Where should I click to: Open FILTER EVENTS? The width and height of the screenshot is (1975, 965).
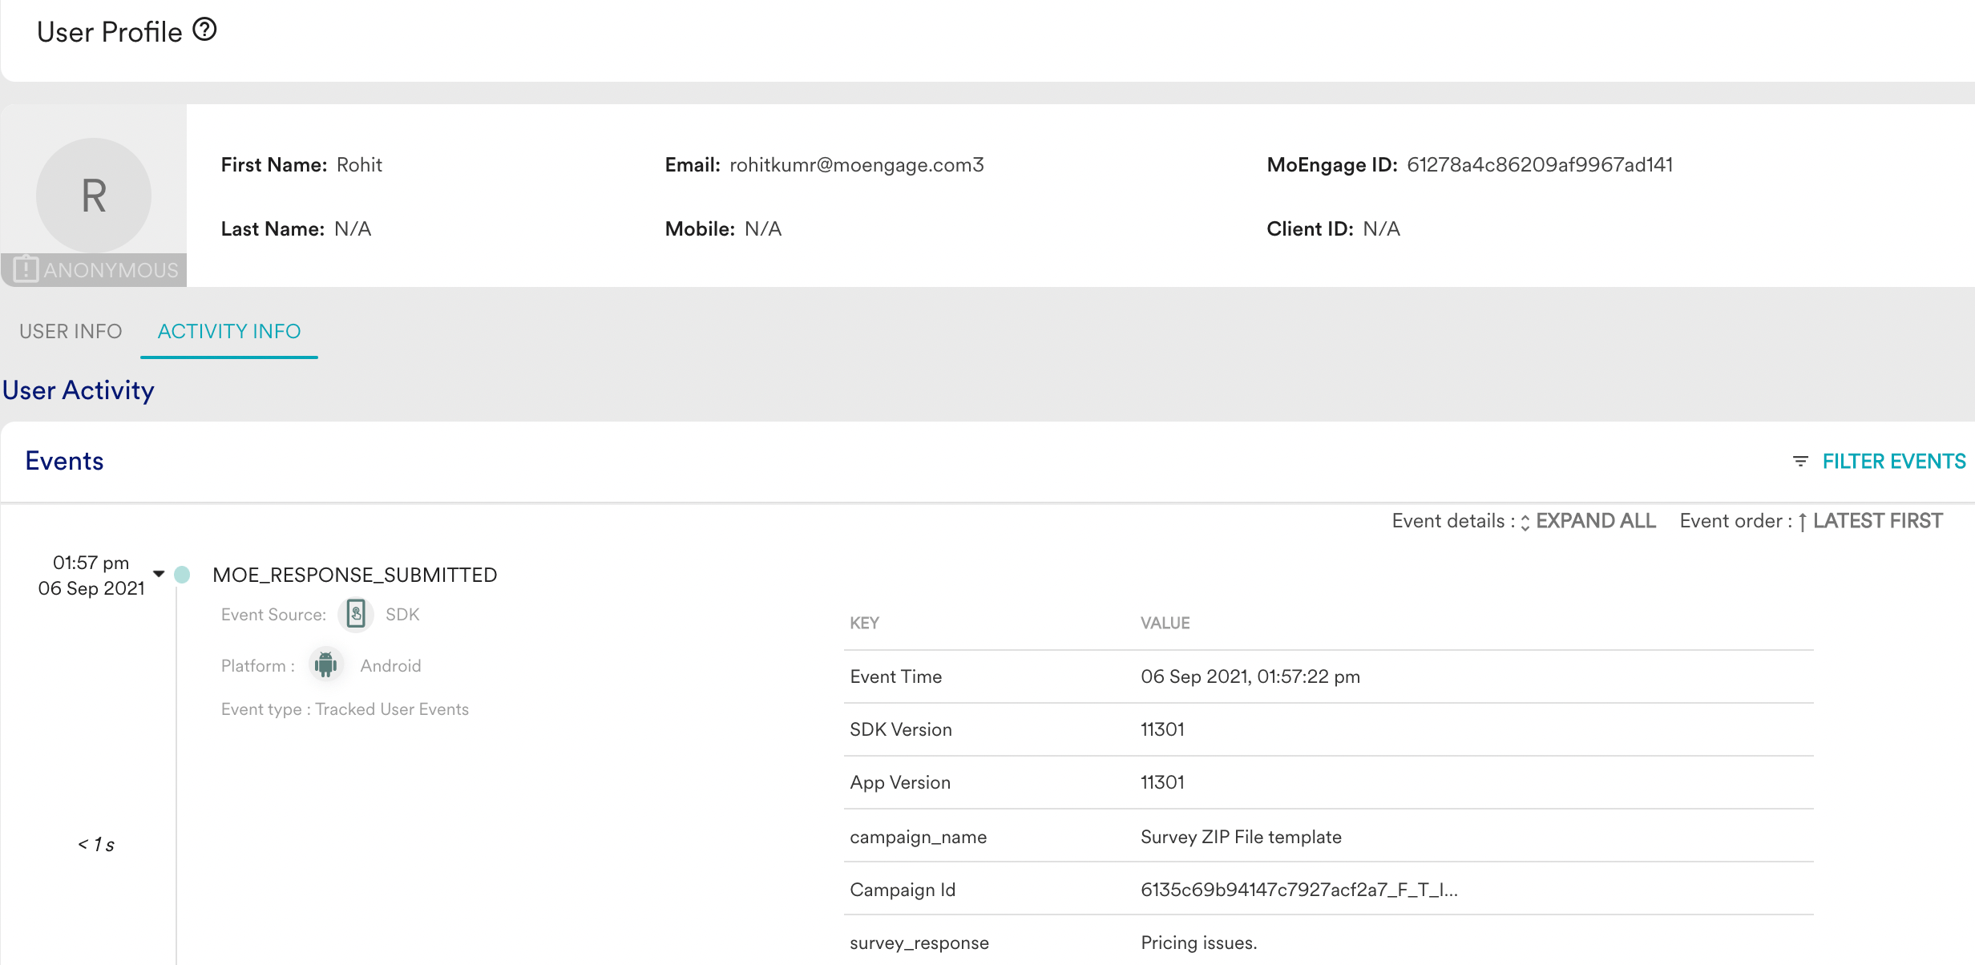pyautogui.click(x=1894, y=461)
